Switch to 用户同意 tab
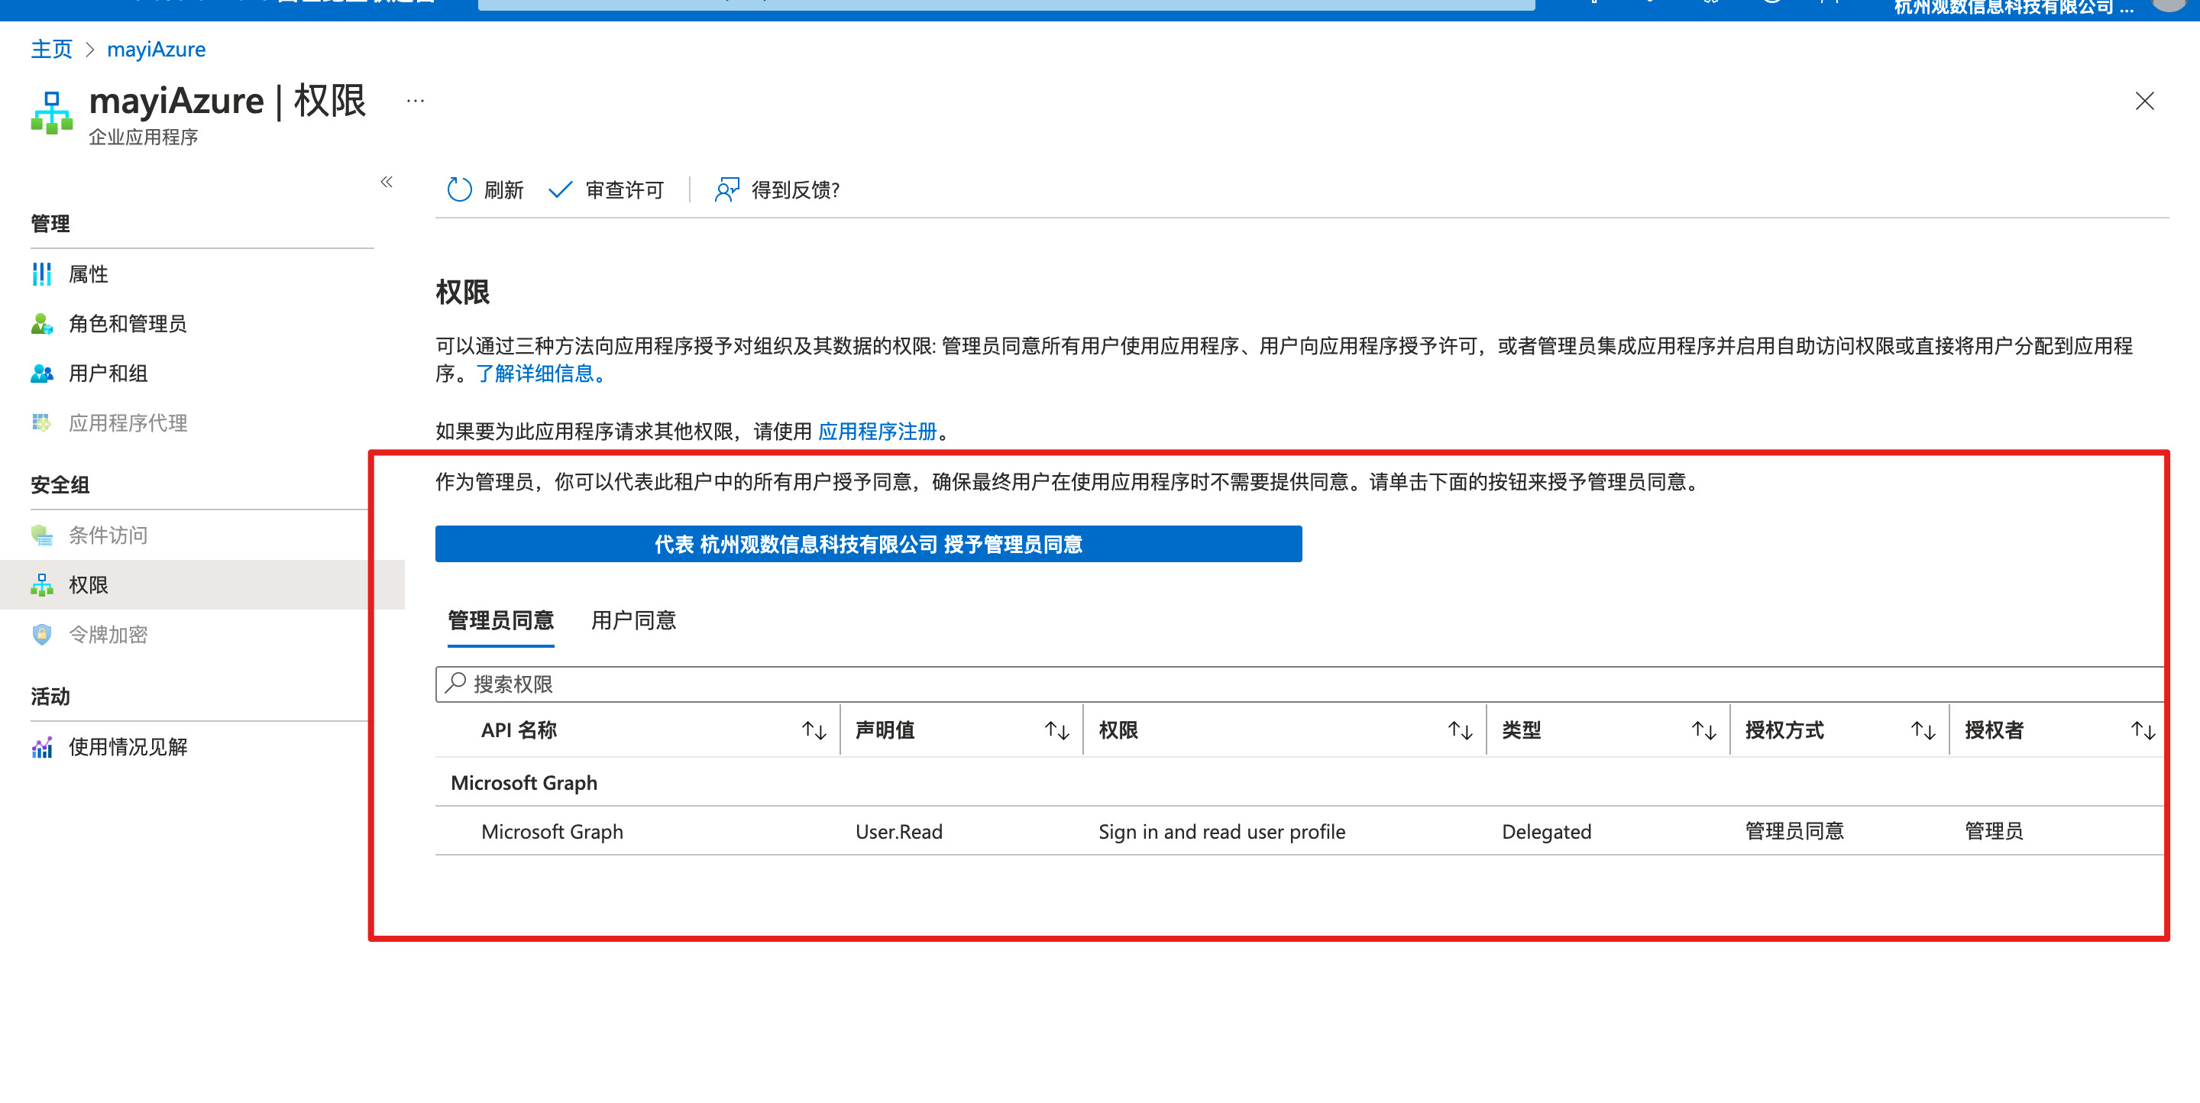2200x1103 pixels. pos(632,621)
